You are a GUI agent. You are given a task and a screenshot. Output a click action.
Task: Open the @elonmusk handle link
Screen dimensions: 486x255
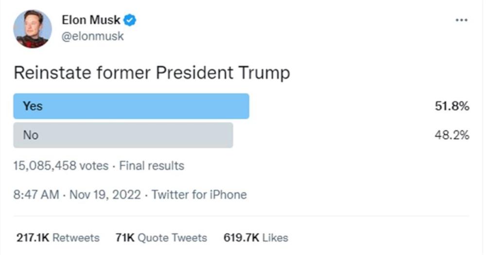[92, 36]
